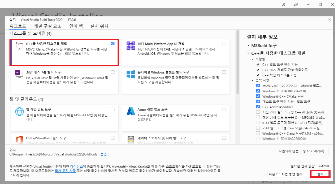Uncheck Windows 11 SDK(10.0.22621.0) option
This screenshot has height=184, width=335.
258,91
